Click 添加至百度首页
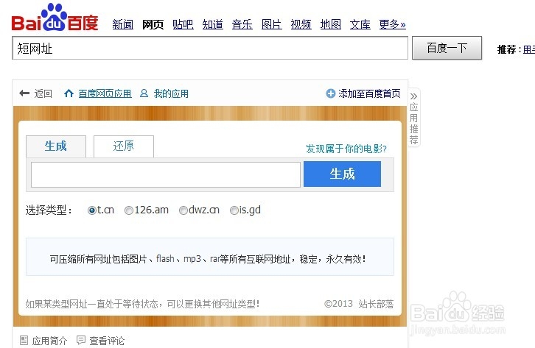Viewport: 535px width, 348px height. [x=369, y=93]
